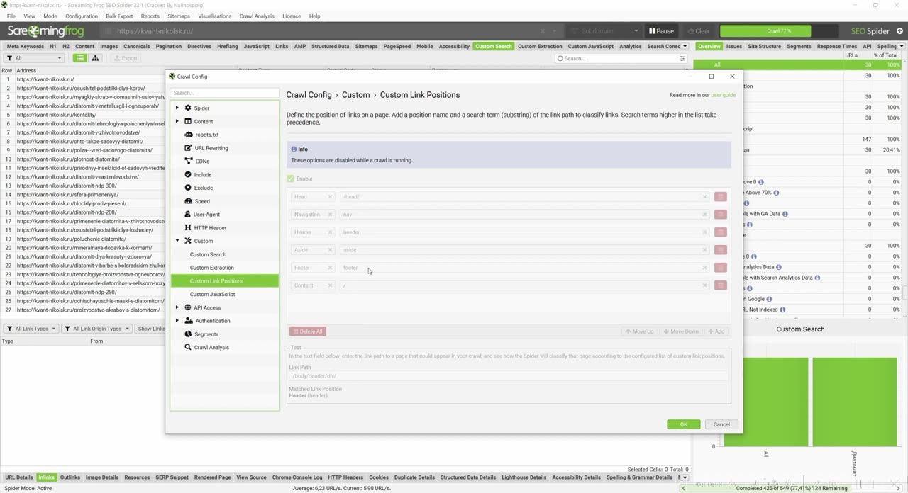Click the Diatomit bar in Custom Search chart
The height and width of the screenshot is (493, 908).
[855, 402]
